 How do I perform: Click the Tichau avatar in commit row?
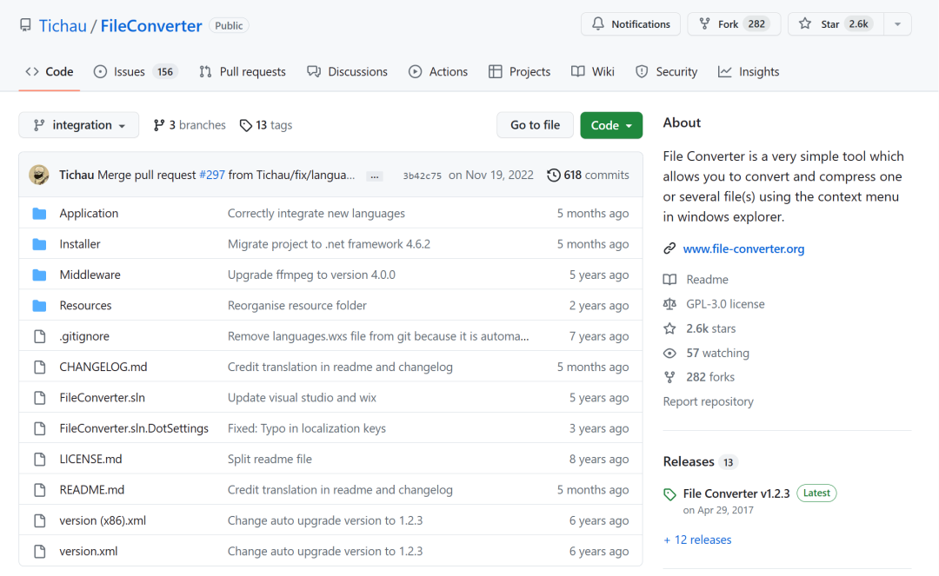click(39, 175)
